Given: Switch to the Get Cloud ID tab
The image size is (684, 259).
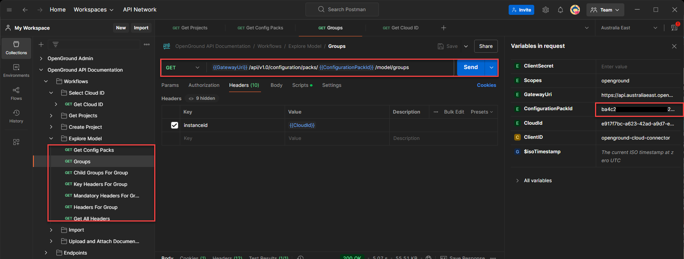Looking at the screenshot, I should click(x=400, y=28).
